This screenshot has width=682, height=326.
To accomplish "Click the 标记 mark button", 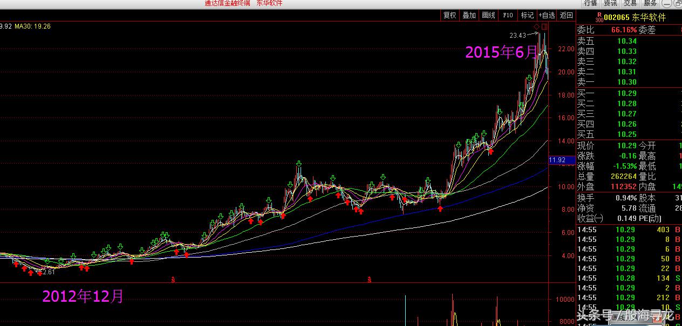I will 527,16.
